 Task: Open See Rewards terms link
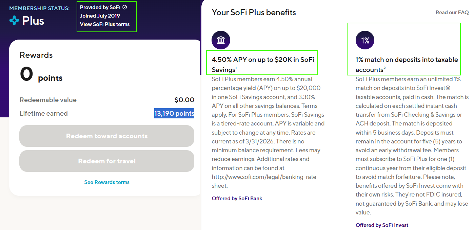107,182
